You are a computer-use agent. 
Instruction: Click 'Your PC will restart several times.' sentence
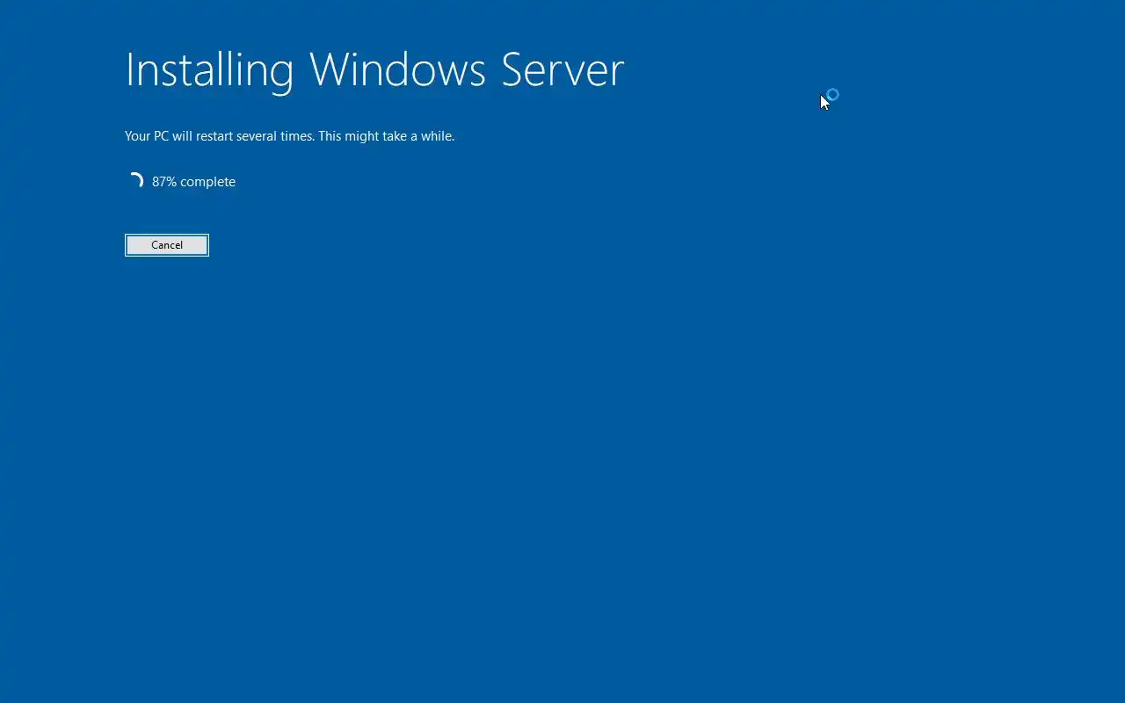coord(220,136)
